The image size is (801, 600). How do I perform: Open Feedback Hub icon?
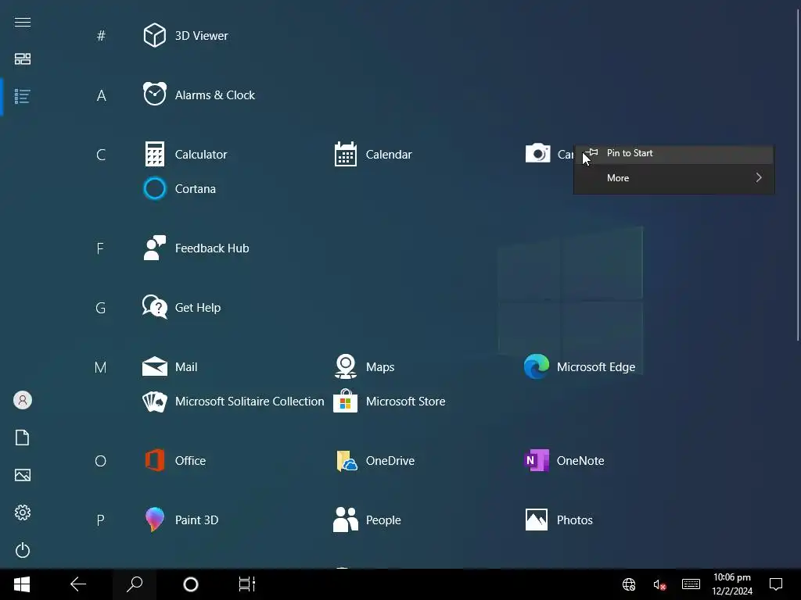coord(154,248)
